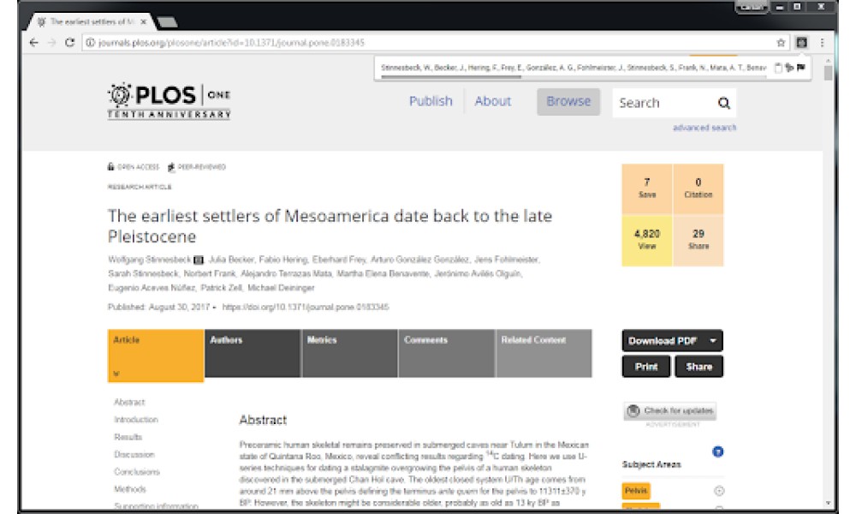This screenshot has width=856, height=514.
Task: Switch to the Comments tab
Action: click(x=447, y=354)
